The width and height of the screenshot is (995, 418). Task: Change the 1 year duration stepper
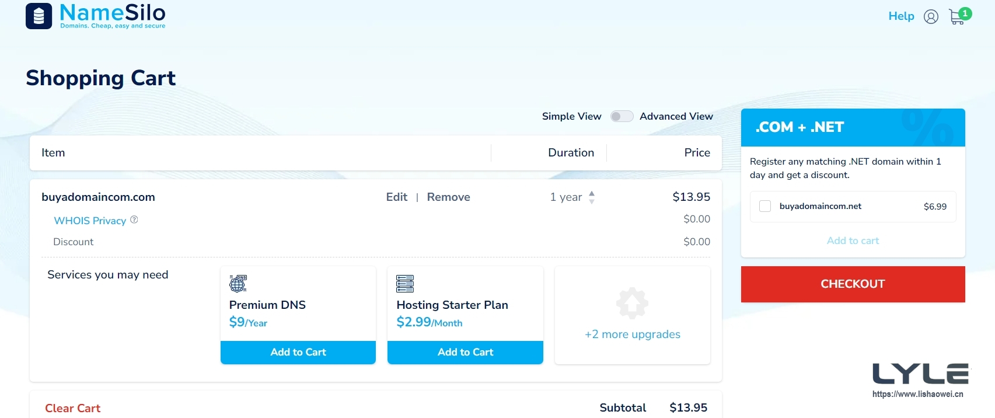pyautogui.click(x=592, y=197)
